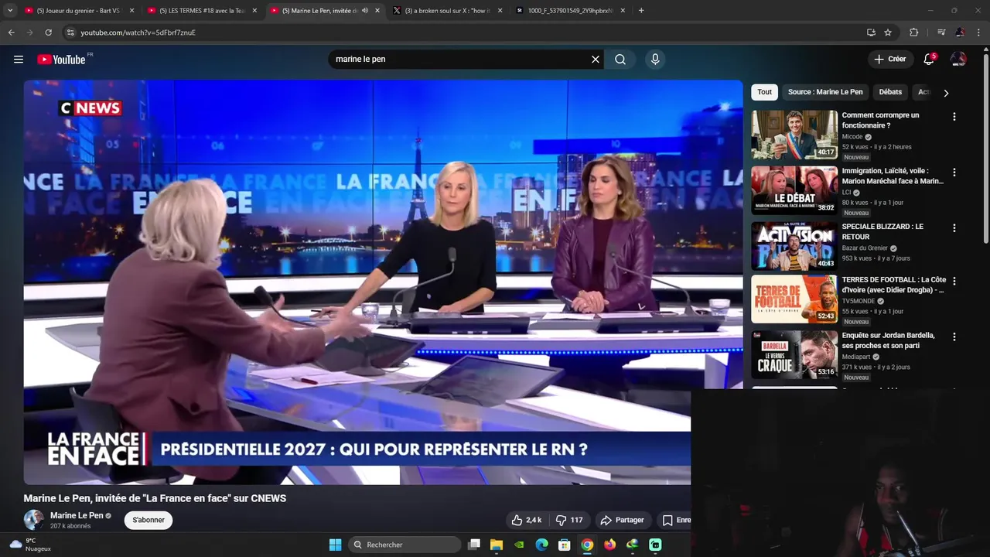
Task: Start voice search with the microphone icon
Action: [655, 60]
